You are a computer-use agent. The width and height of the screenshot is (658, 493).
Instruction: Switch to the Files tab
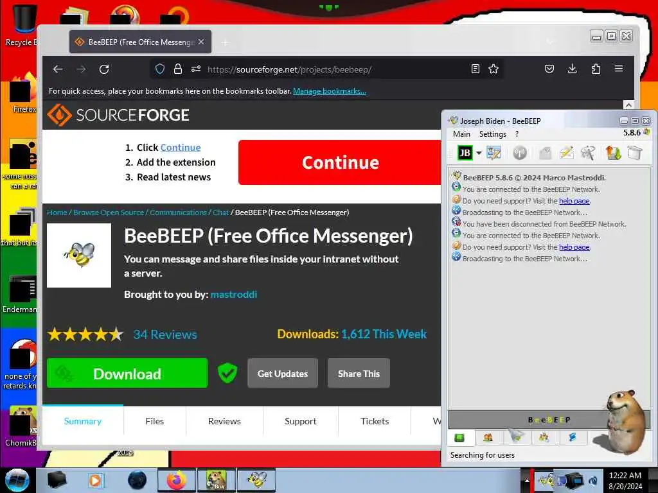(154, 421)
